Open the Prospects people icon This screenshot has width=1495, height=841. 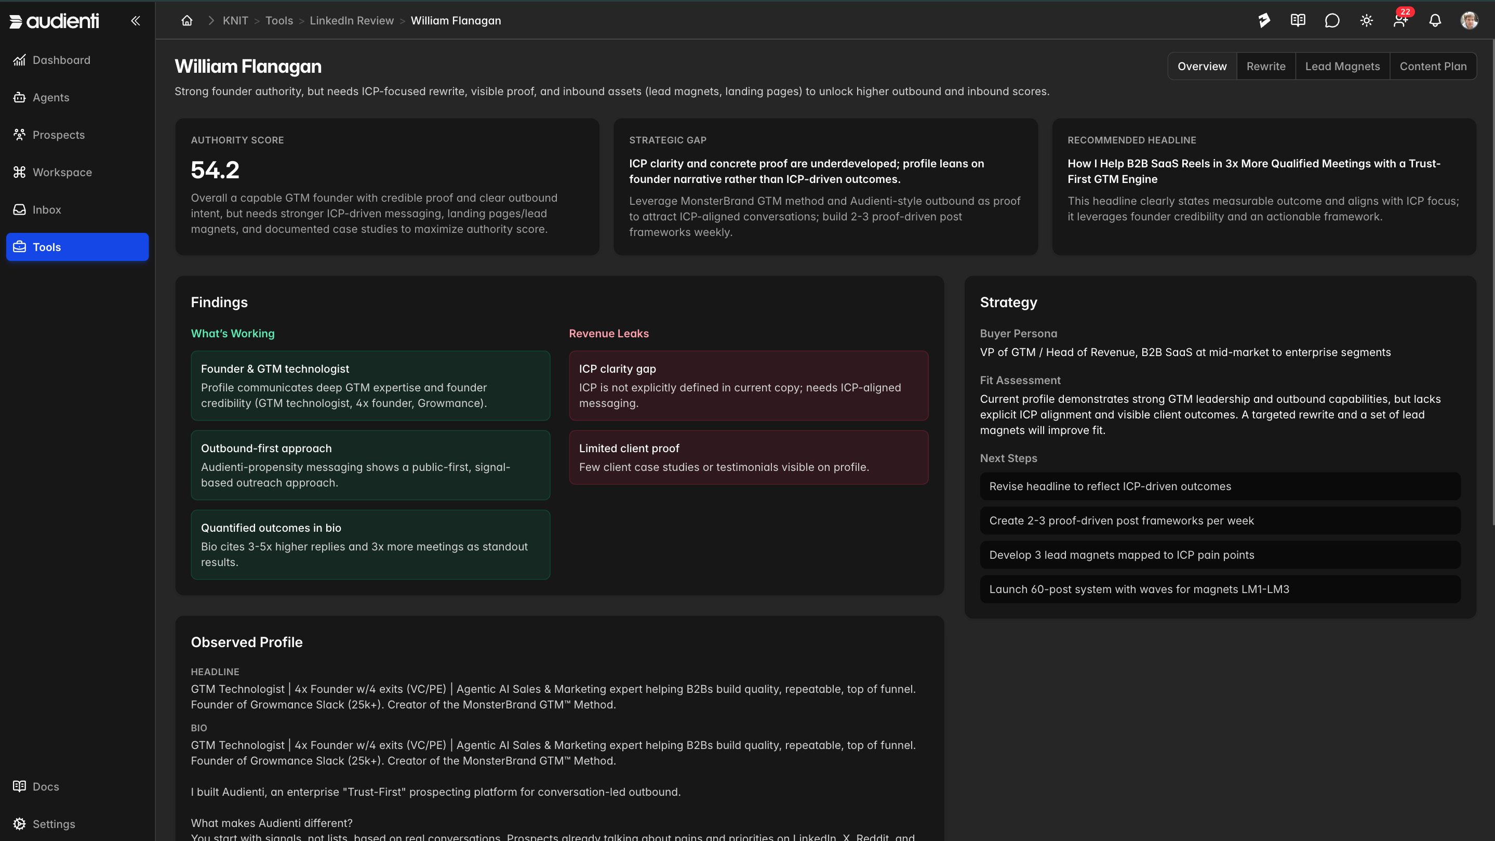pyautogui.click(x=19, y=135)
